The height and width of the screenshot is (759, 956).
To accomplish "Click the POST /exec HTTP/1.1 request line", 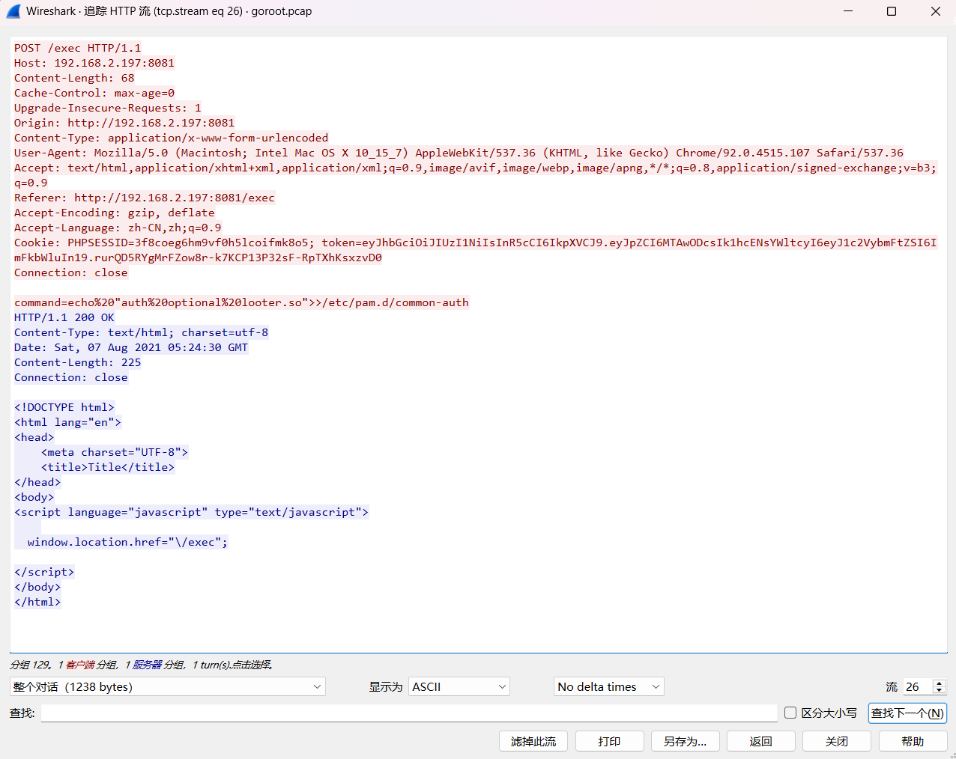I will click(78, 48).
